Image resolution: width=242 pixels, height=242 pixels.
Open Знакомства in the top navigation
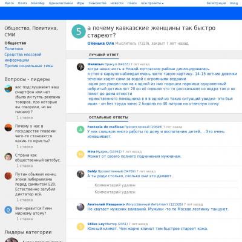pos(97,3)
